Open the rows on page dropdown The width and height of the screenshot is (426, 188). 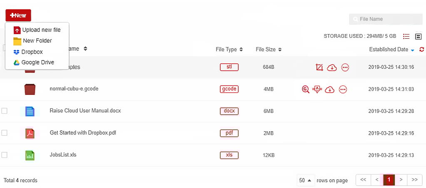[306, 180]
